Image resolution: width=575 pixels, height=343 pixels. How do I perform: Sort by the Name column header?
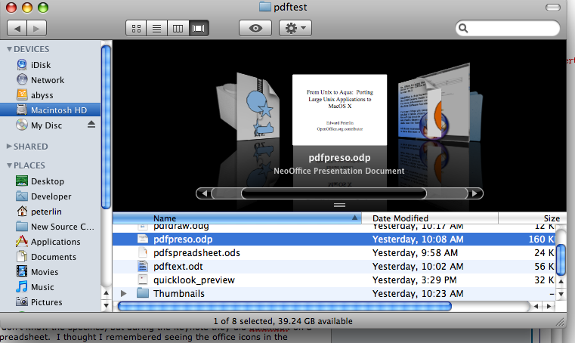237,218
